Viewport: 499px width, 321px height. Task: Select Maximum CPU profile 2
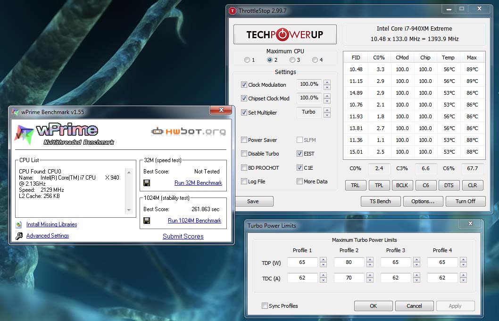(x=270, y=60)
